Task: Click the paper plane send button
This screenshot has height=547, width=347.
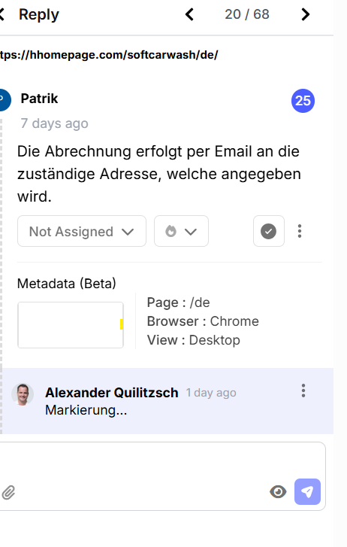Action: 307,491
